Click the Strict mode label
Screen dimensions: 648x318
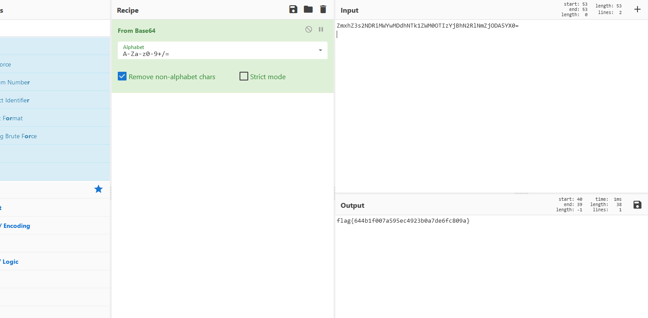pyautogui.click(x=268, y=77)
